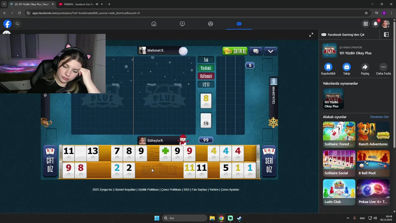Mute the TARKAN tab audio icon
Image resolution: width=396 pixels, height=223 pixels.
(97, 4)
